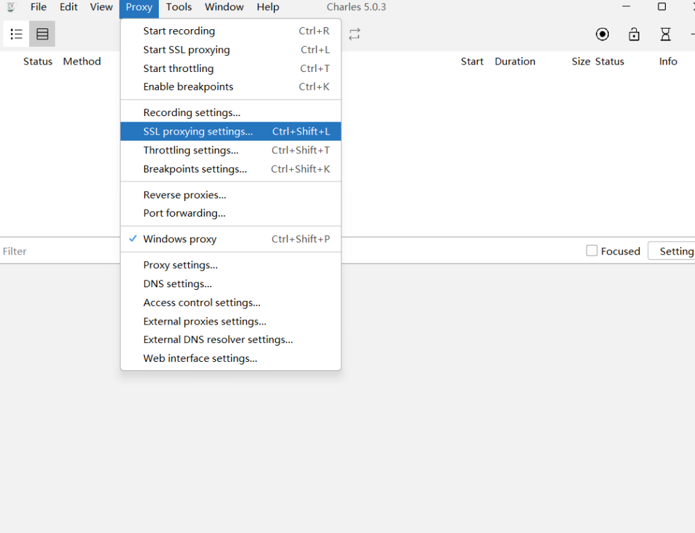Toggle the Windows proxy menu option
Viewport: 695px width, 533px height.
click(x=180, y=239)
